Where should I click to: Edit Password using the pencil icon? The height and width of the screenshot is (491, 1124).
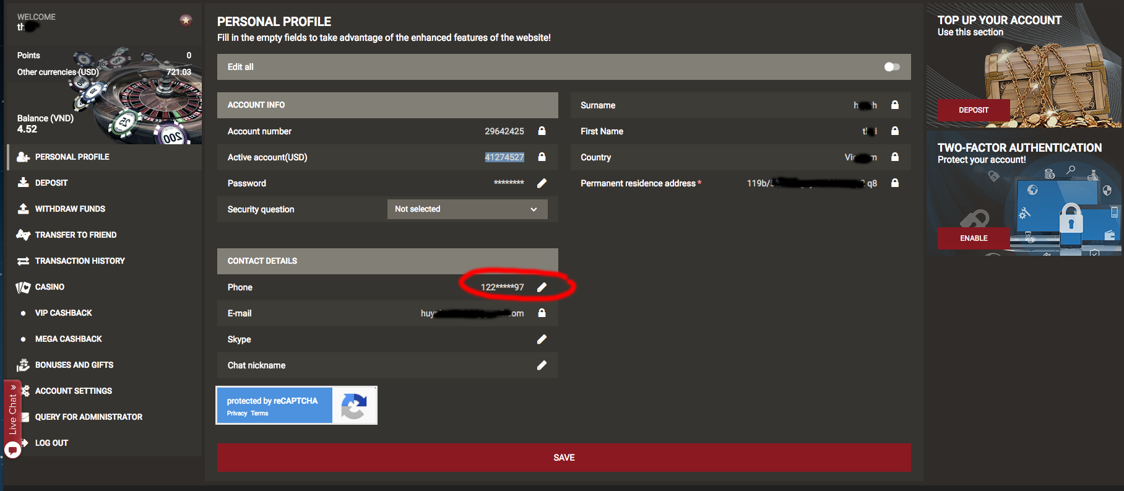(x=542, y=183)
